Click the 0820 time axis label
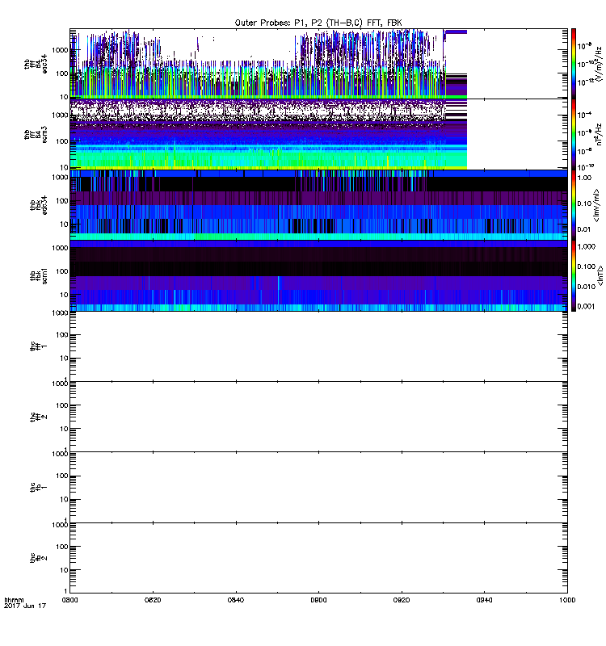This screenshot has width=606, height=646. tap(153, 600)
